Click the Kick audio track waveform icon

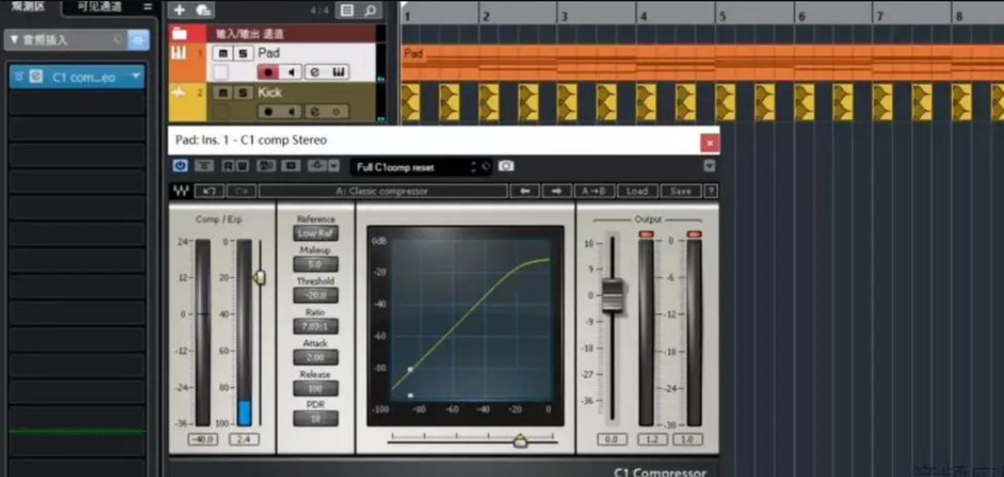[x=179, y=93]
